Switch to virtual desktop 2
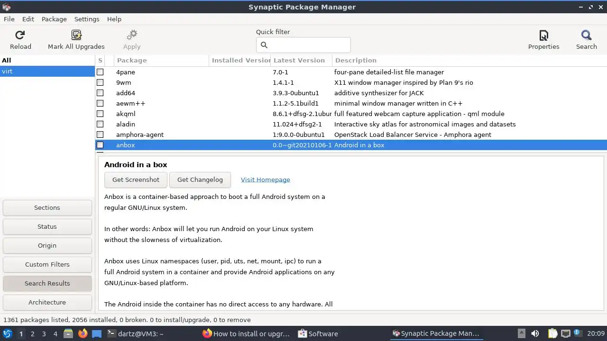 pos(32,333)
